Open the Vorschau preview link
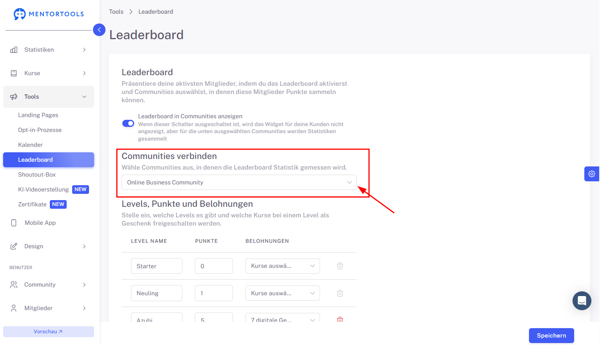This screenshot has width=600, height=345. (x=49, y=332)
